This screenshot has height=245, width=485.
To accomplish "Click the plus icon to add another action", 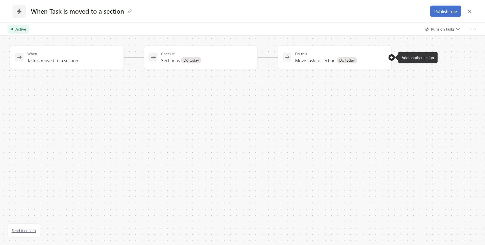I will click(391, 57).
